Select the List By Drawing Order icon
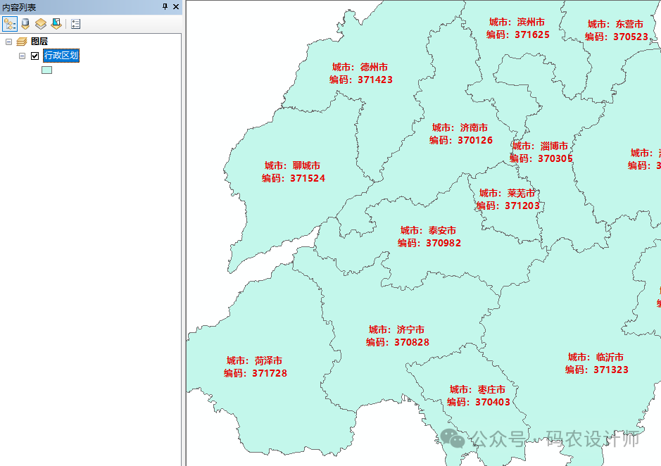The image size is (661, 466). [x=10, y=24]
